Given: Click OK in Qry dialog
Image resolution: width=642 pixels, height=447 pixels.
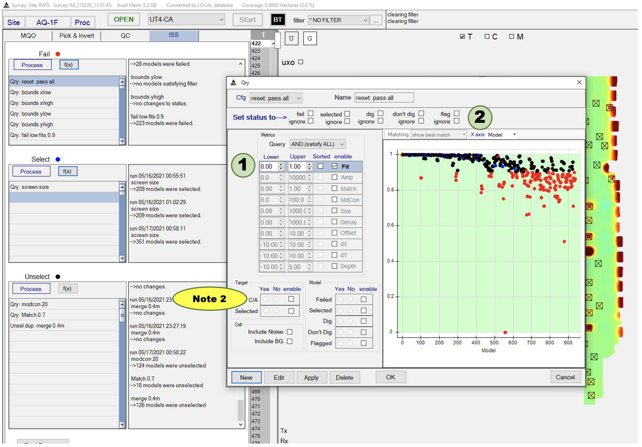Looking at the screenshot, I should (391, 377).
